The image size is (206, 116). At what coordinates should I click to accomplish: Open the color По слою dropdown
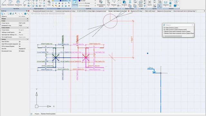(x=95, y=1)
